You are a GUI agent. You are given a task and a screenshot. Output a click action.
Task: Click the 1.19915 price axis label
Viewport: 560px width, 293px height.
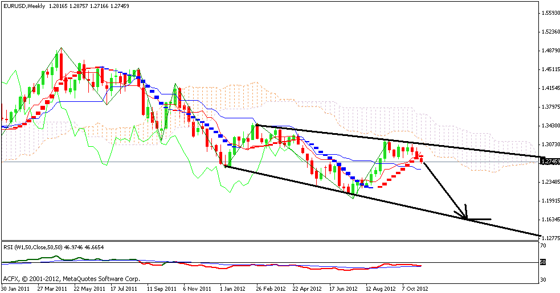[550, 201]
